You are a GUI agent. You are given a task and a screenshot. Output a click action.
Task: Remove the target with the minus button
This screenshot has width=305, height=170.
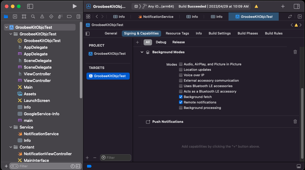click(x=95, y=158)
